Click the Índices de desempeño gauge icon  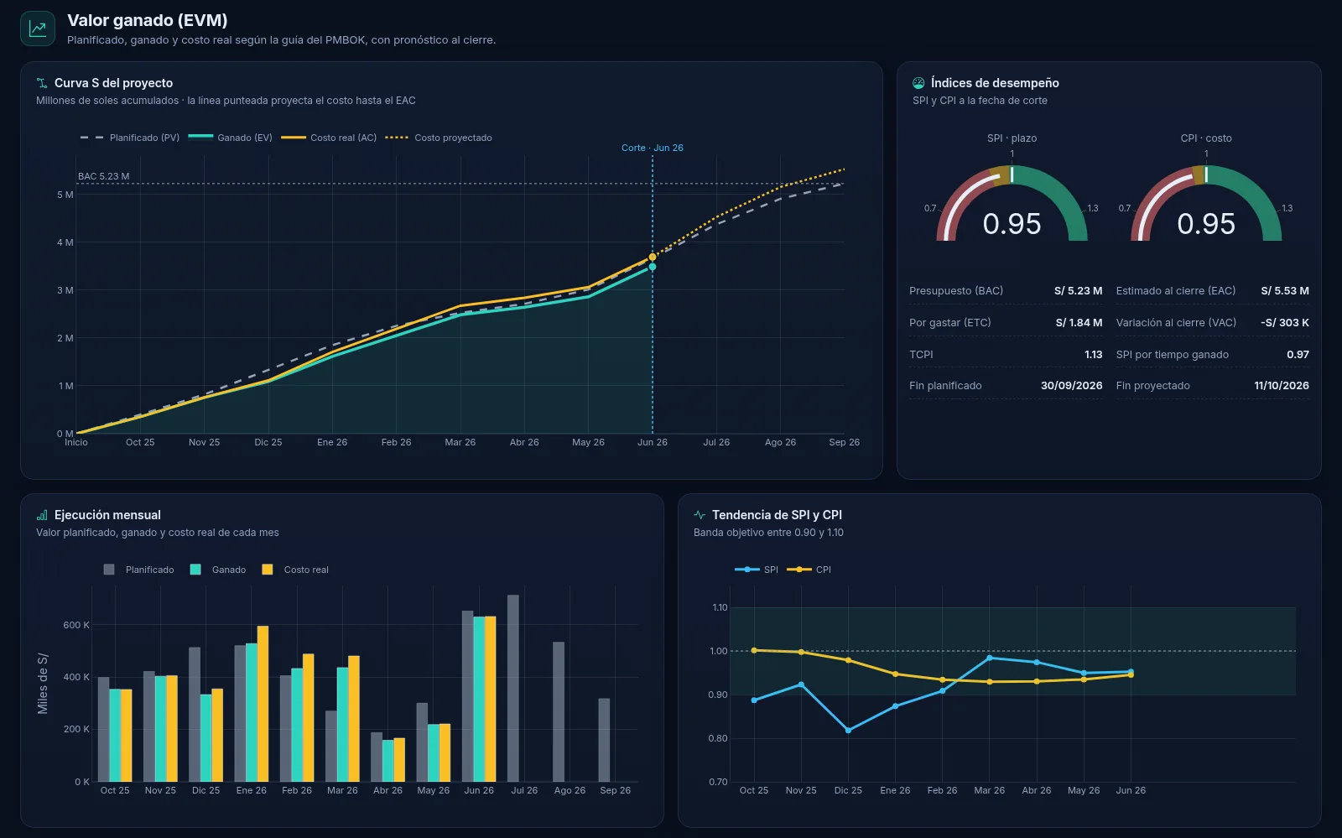[x=918, y=83]
